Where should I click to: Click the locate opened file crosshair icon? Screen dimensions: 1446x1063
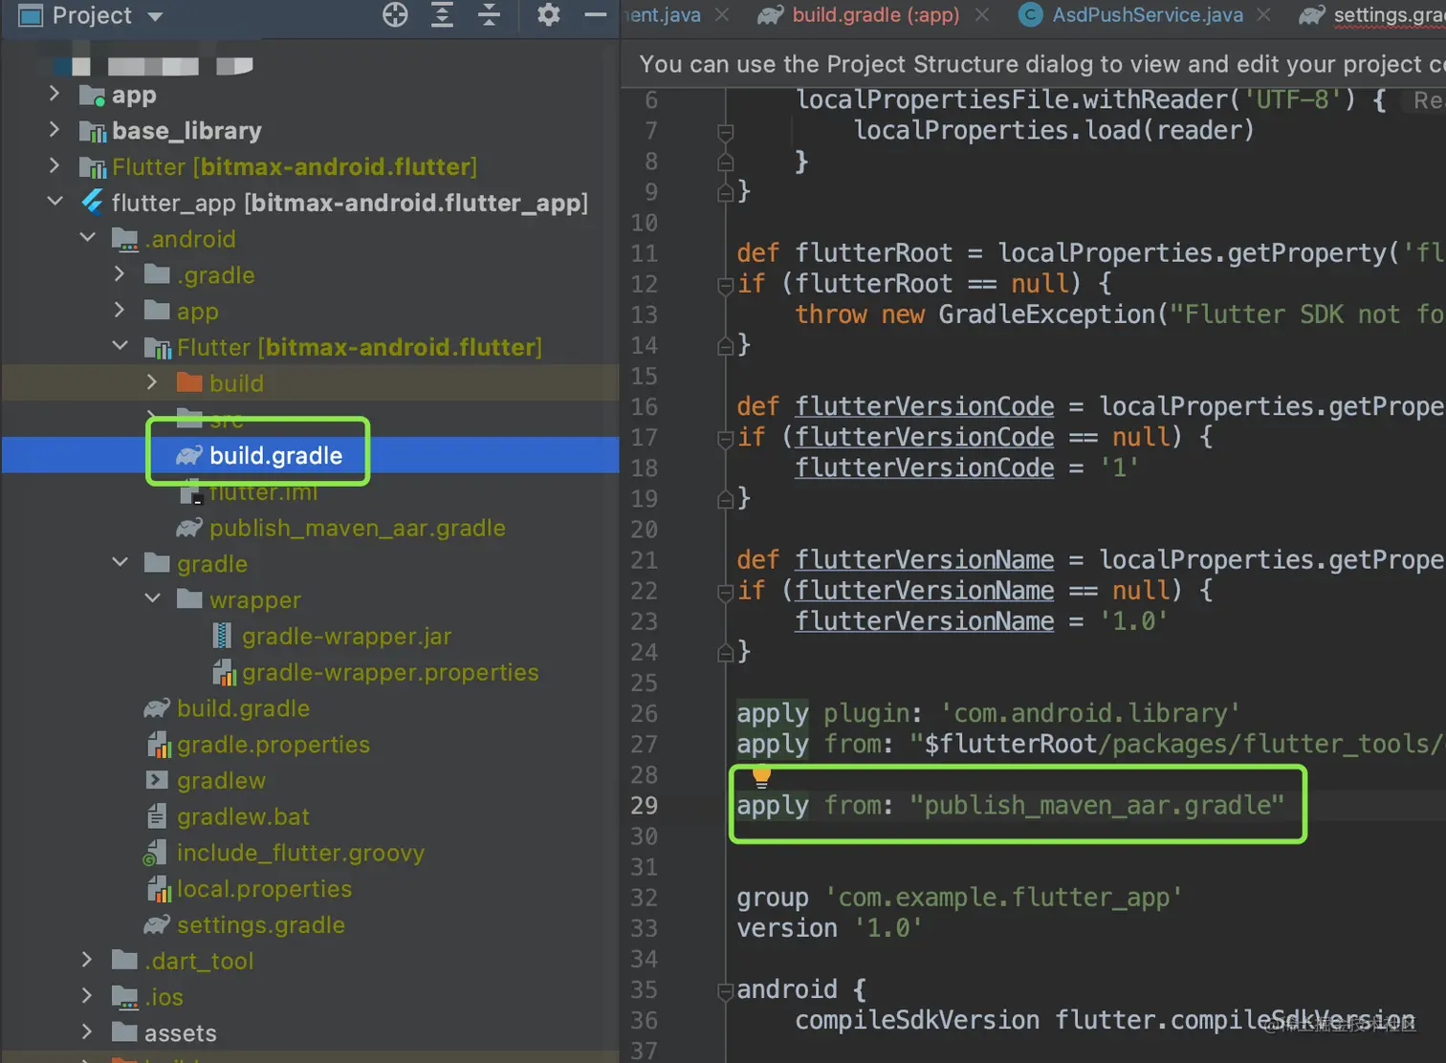coord(395,14)
